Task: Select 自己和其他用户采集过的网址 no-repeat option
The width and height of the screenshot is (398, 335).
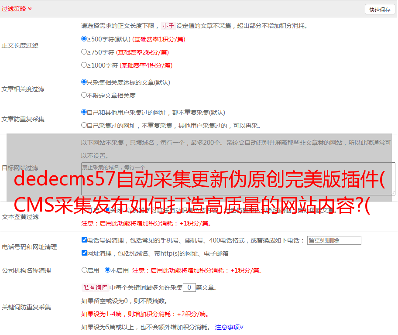Action: [x=84, y=112]
